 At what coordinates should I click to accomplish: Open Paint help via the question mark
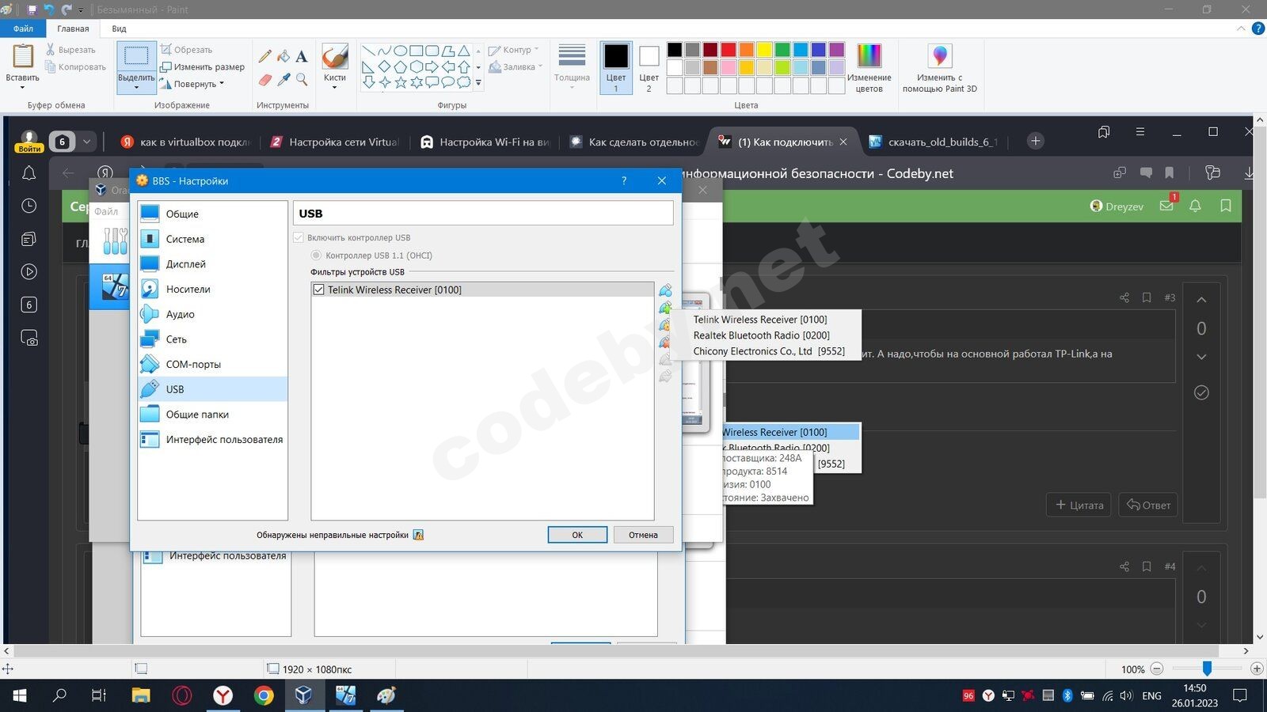click(x=1258, y=28)
